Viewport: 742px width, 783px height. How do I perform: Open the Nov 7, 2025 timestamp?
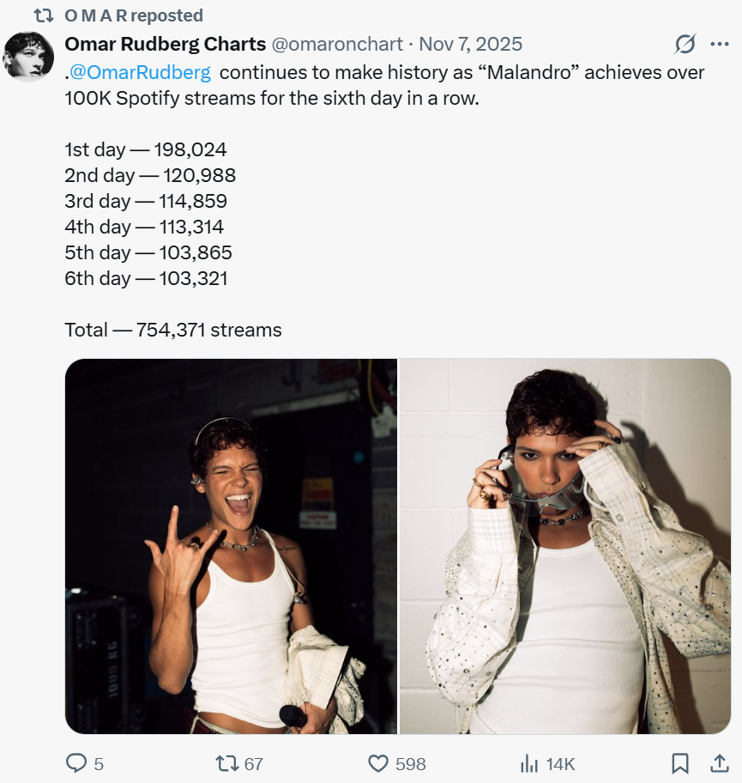(x=470, y=44)
